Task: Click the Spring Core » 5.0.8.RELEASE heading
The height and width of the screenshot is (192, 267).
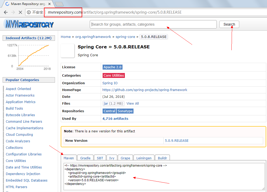Action: pos(114,47)
